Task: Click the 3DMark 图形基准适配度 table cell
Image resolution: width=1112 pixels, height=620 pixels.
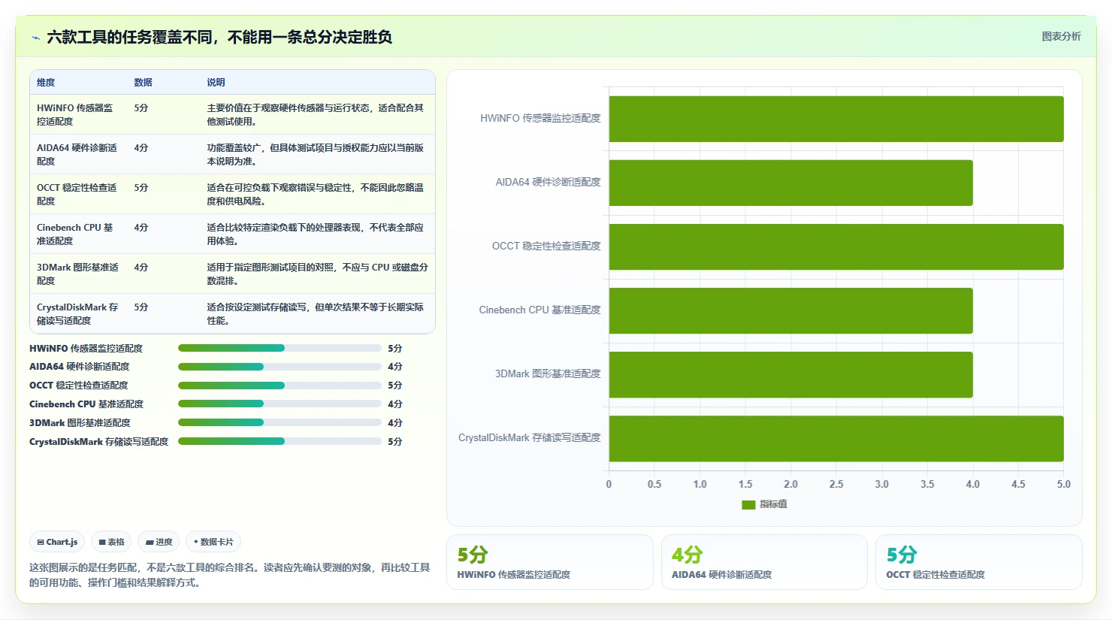Action: 78,274
